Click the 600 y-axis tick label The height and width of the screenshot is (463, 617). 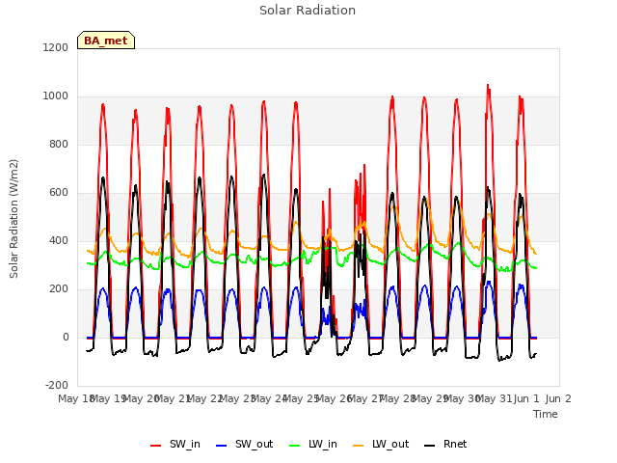tap(59, 193)
